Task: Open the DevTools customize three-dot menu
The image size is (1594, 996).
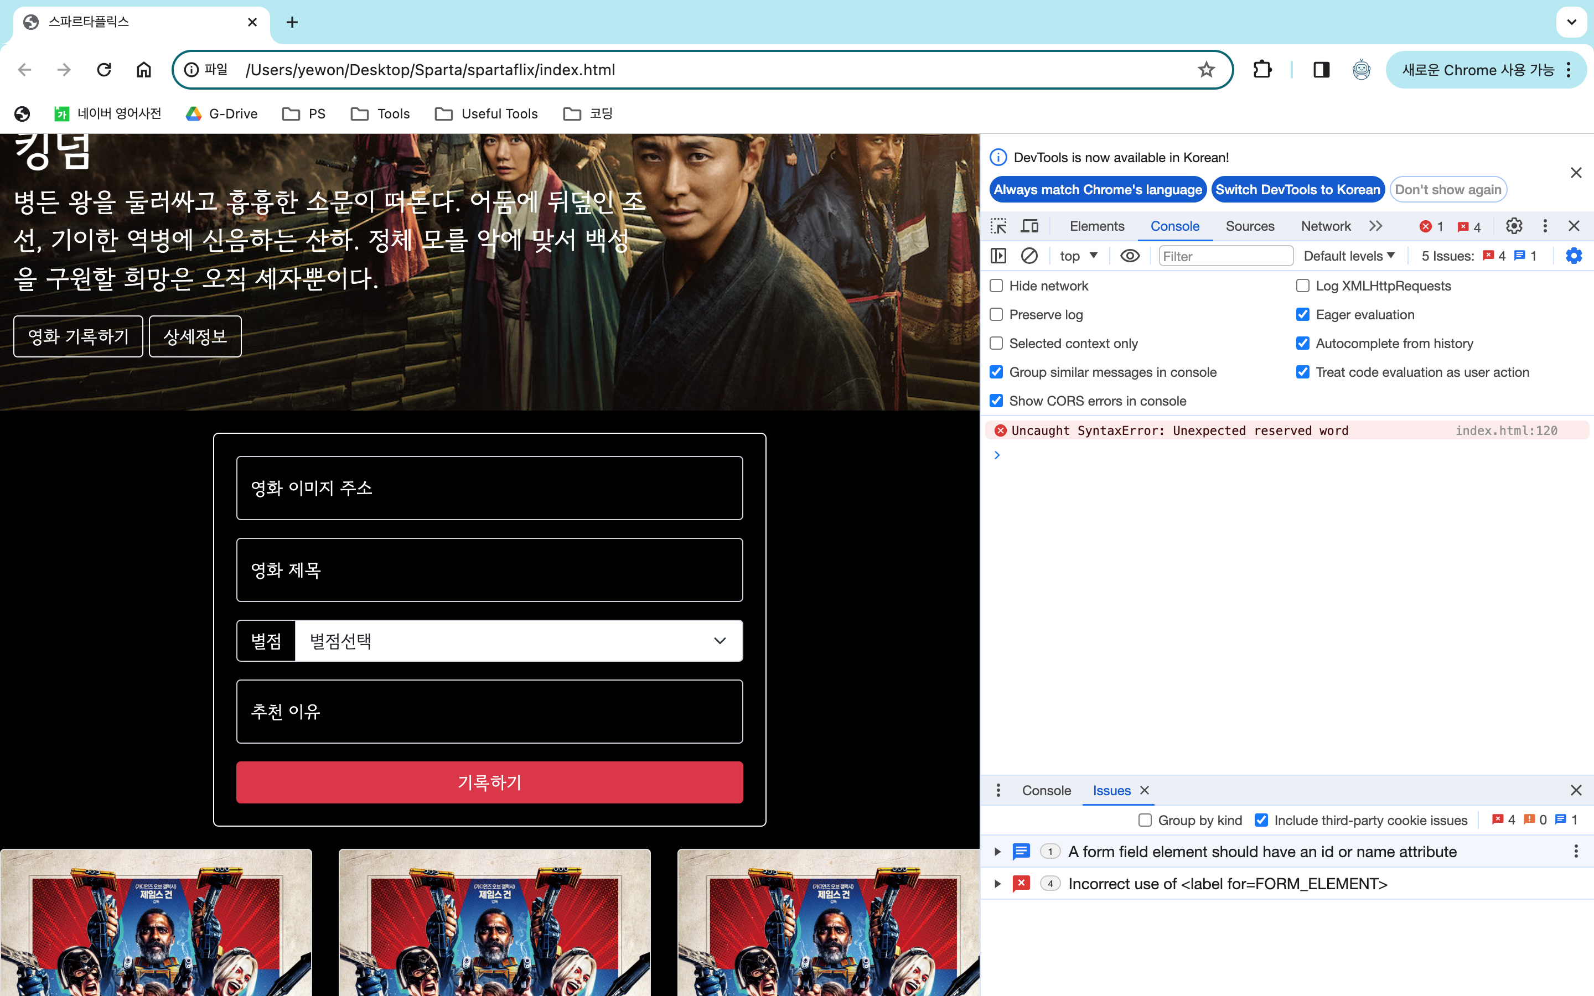Action: (x=1545, y=226)
